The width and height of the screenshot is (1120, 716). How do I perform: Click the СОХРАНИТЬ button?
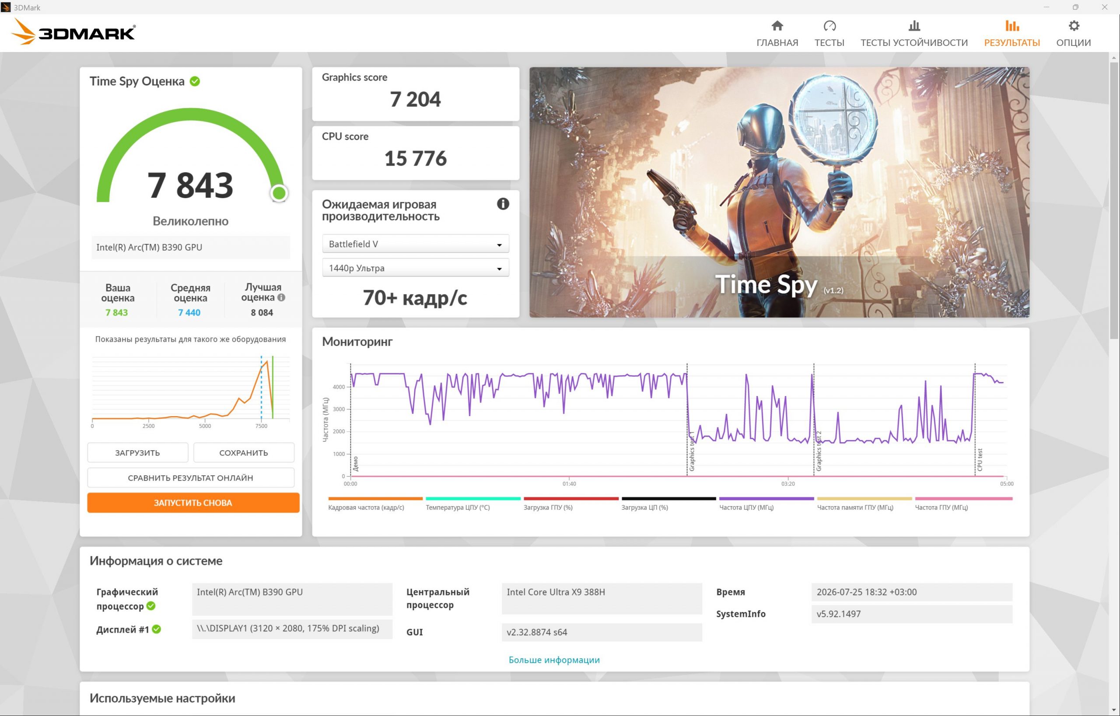[x=244, y=452]
